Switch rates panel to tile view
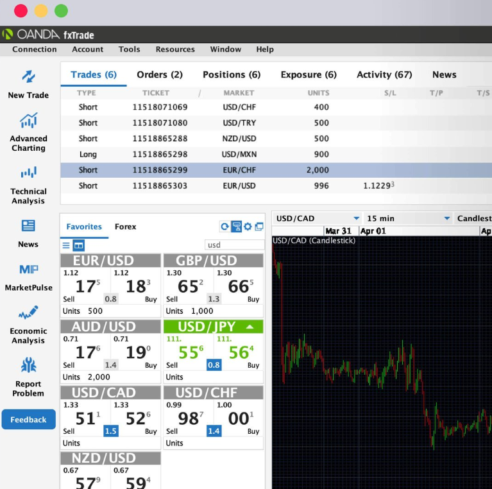Image resolution: width=492 pixels, height=489 pixels. coord(79,245)
